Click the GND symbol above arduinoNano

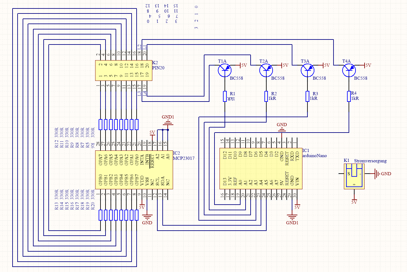(x=282, y=128)
